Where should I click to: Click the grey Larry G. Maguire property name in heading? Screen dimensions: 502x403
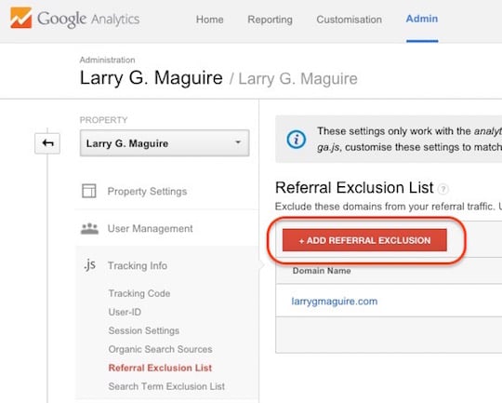297,79
